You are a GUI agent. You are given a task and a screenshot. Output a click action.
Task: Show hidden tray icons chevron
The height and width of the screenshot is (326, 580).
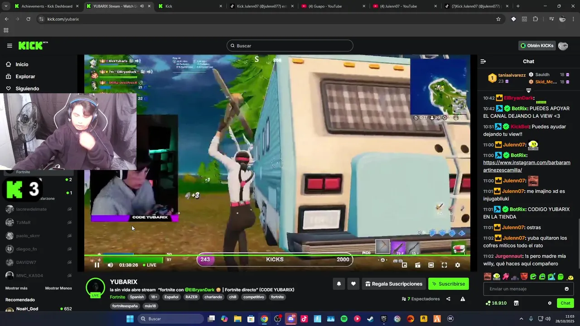(x=521, y=319)
